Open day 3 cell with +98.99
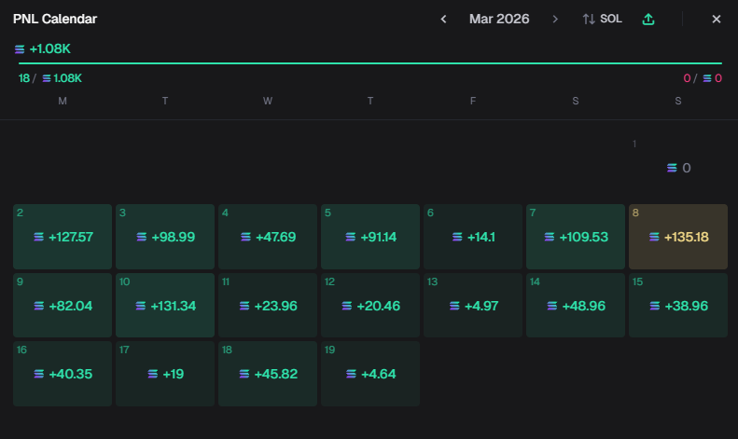The image size is (738, 439). pos(165,237)
